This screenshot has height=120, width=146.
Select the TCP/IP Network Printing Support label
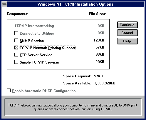[x=48, y=48]
